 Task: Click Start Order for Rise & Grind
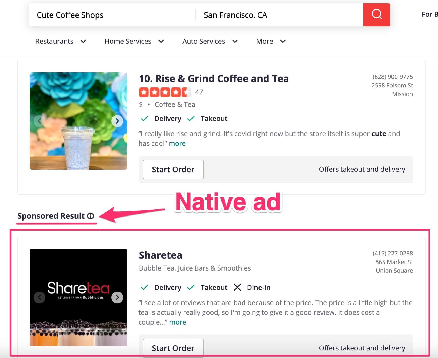pyautogui.click(x=173, y=170)
